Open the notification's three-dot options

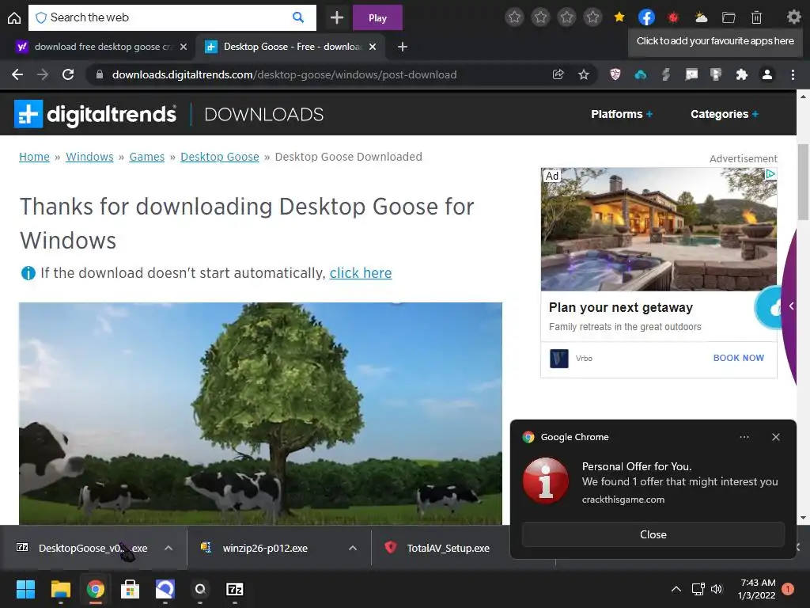(x=744, y=437)
